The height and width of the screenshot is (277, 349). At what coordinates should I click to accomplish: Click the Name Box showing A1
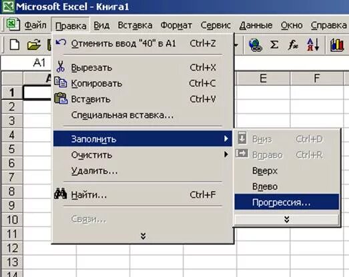[27, 63]
